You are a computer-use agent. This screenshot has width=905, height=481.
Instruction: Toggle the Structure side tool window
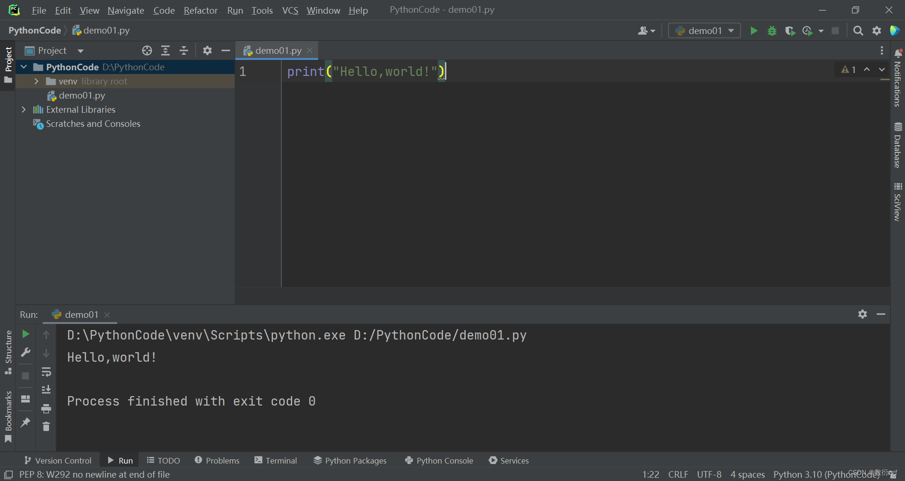[x=8, y=352]
